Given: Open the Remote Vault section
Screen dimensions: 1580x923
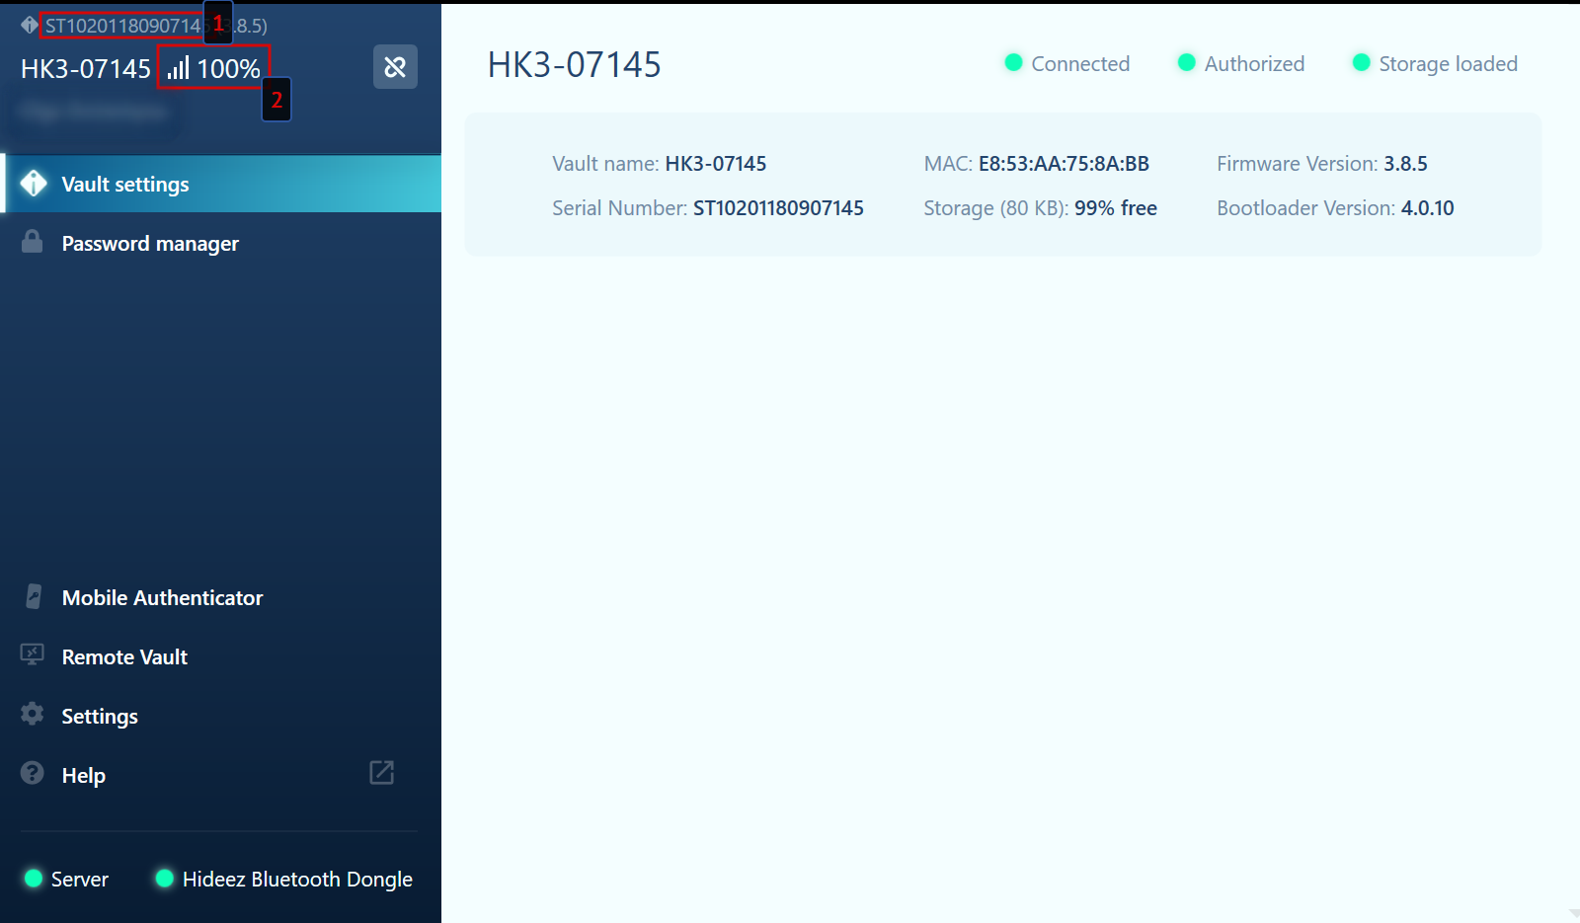Looking at the screenshot, I should tap(124, 656).
